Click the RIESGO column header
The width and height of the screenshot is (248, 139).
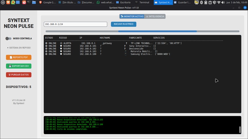tap(63, 38)
